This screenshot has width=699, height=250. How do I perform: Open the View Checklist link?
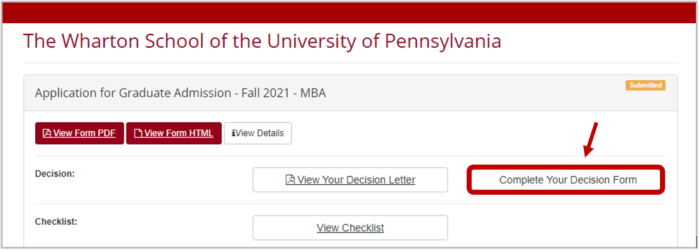(x=350, y=228)
